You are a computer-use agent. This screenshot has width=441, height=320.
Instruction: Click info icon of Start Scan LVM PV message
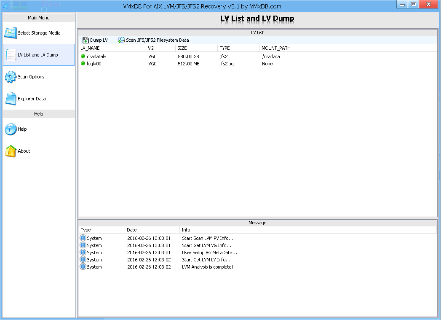[x=83, y=238]
